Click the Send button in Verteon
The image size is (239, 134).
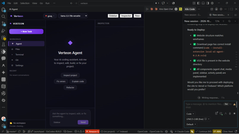click(83, 122)
